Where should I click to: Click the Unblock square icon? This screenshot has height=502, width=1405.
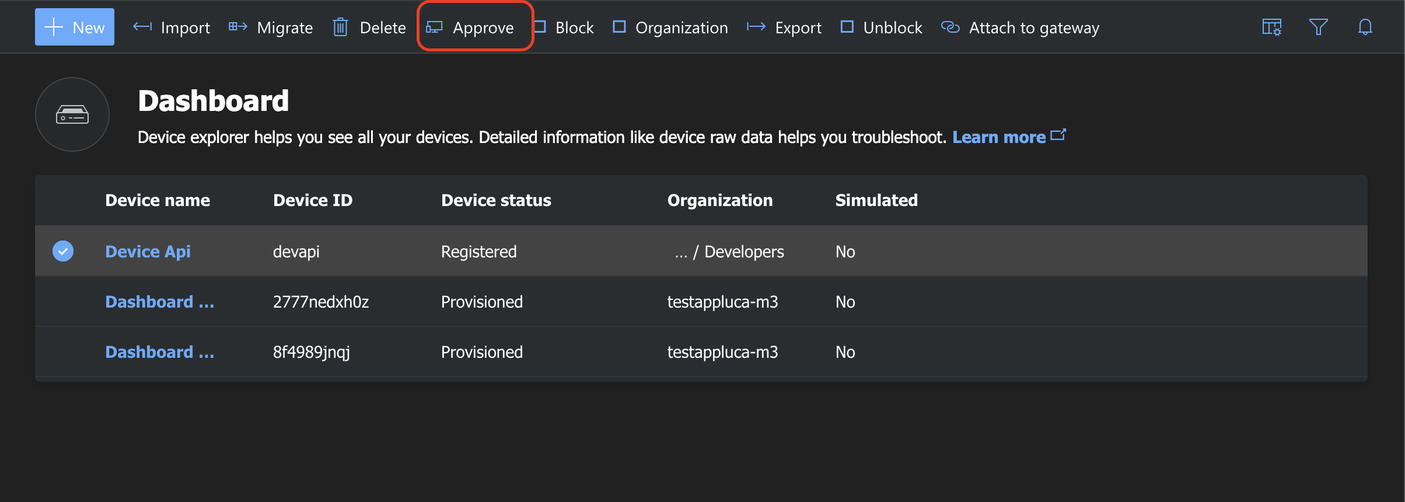847,27
